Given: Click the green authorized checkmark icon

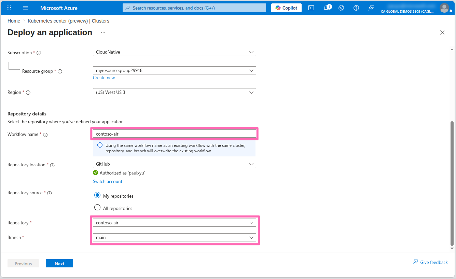Looking at the screenshot, I should click(x=96, y=173).
